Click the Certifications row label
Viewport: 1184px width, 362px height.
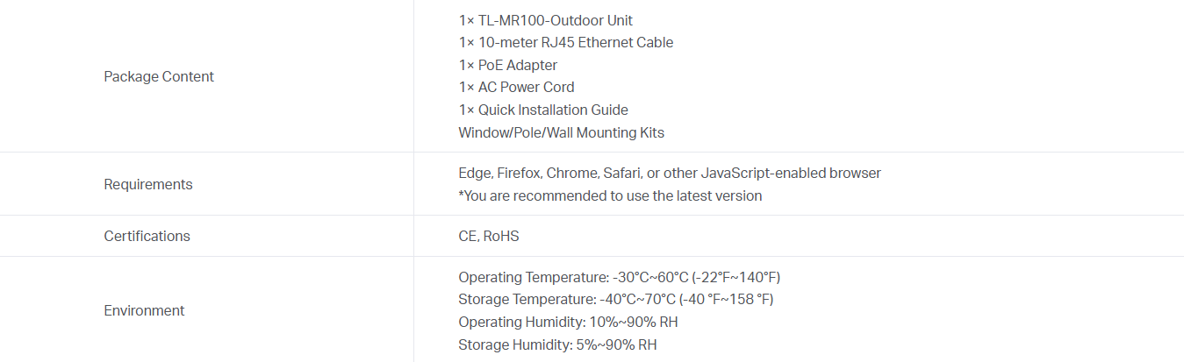click(147, 236)
